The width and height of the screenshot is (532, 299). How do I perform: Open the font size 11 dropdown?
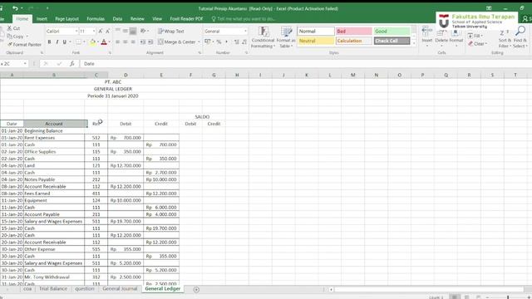[x=94, y=32]
